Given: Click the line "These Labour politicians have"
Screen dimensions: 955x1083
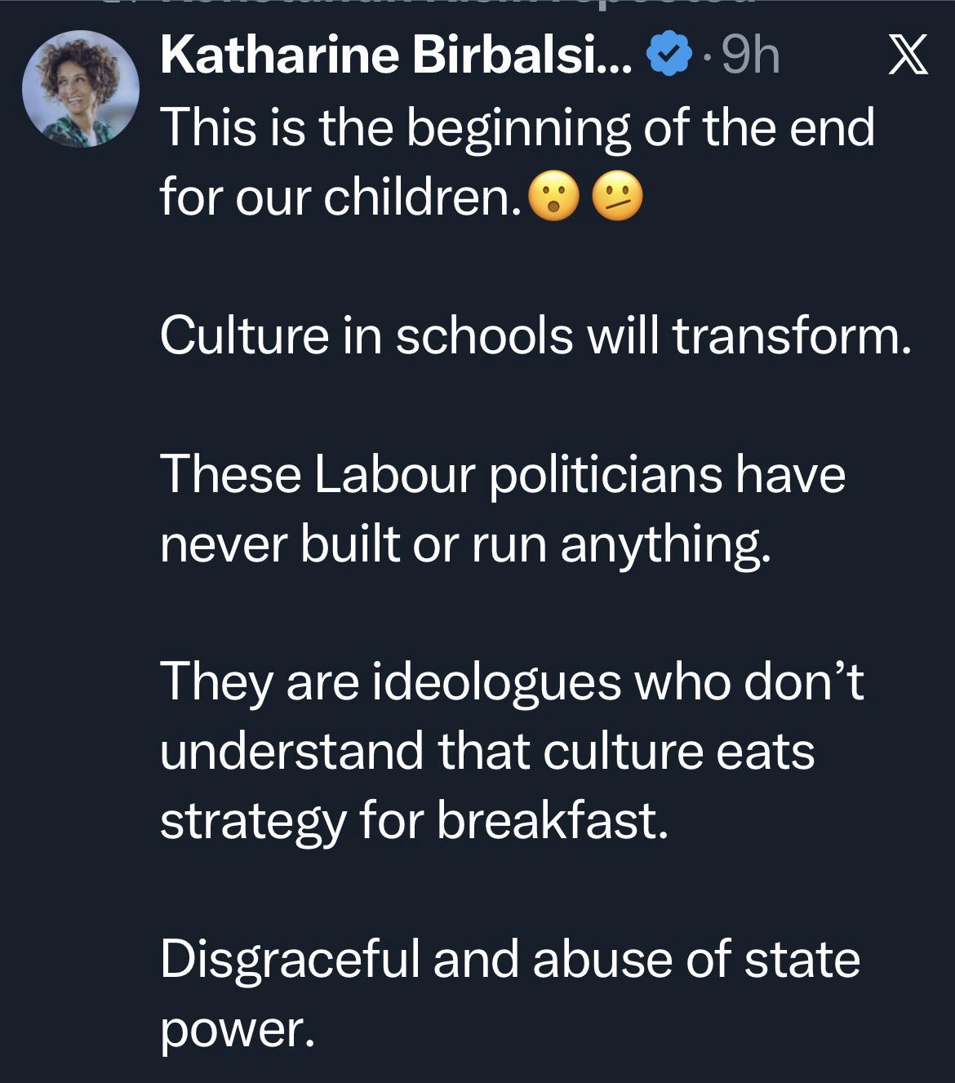Looking at the screenshot, I should [x=502, y=474].
